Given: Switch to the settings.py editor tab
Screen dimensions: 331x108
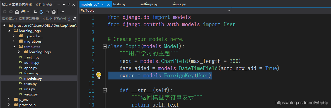Looking at the screenshot, I should coord(149,4).
